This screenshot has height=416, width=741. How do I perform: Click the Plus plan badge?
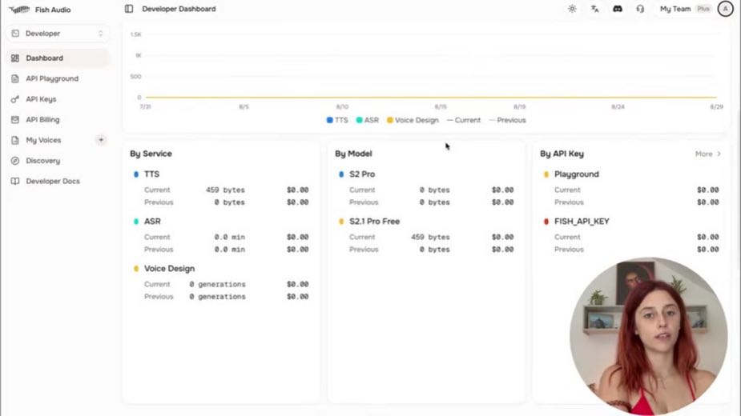click(x=703, y=9)
